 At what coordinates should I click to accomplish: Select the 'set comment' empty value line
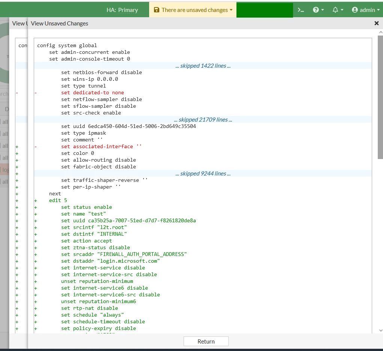click(82, 140)
